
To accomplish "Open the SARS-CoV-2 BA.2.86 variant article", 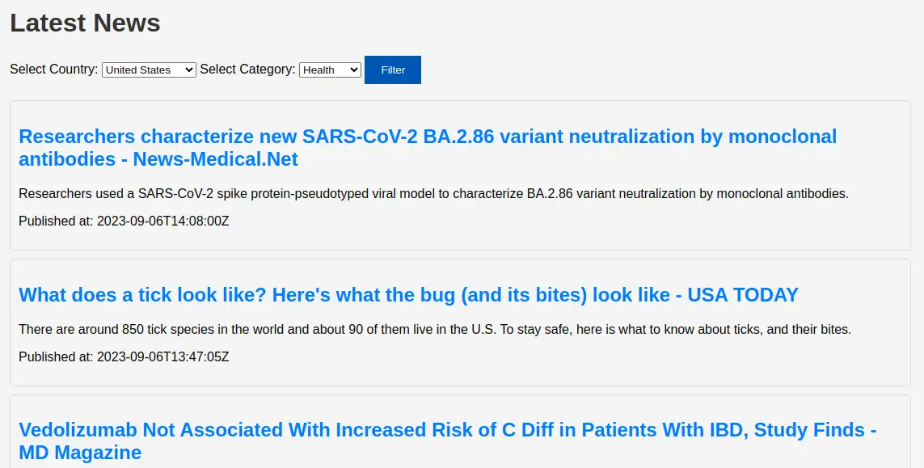I will 427,148.
